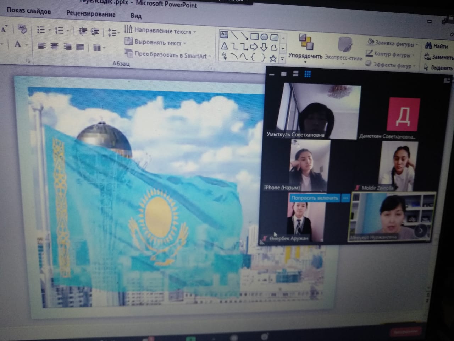The image size is (454, 341).
Task: Select the triangle shape
Action: click(224, 45)
